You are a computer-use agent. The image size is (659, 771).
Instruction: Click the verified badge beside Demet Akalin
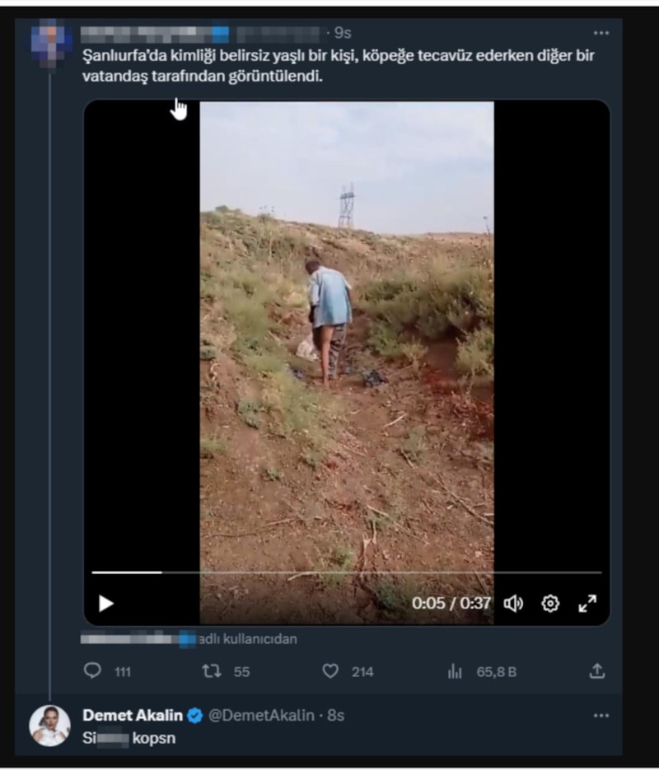pos(194,716)
